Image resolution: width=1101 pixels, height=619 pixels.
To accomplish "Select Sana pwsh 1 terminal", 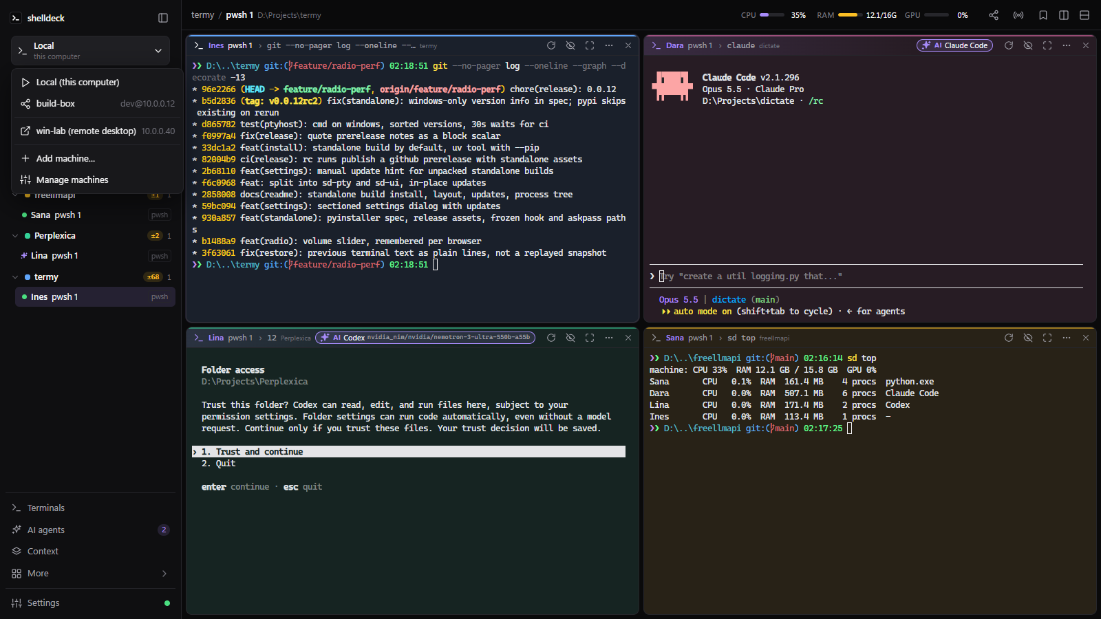I will 95,215.
